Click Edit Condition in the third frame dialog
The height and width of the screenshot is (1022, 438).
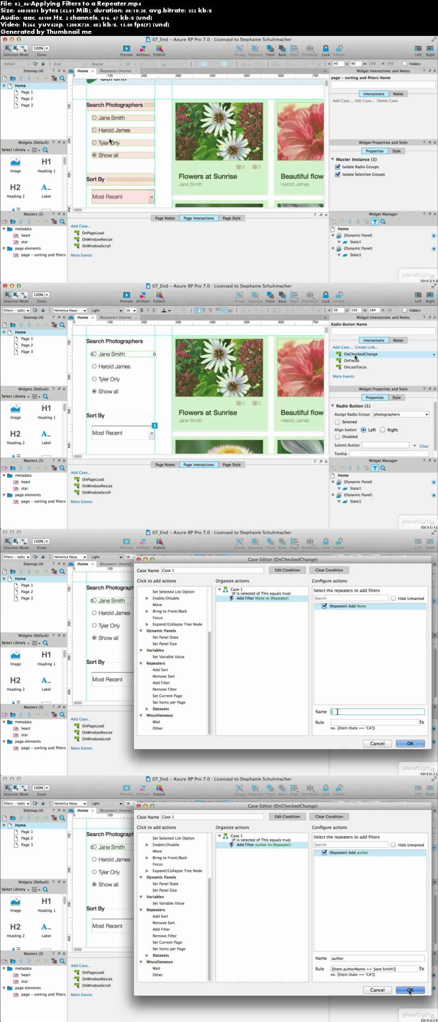(x=287, y=570)
